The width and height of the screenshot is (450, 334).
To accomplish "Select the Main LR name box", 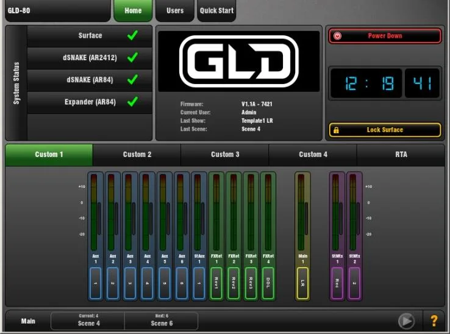I will (x=302, y=284).
